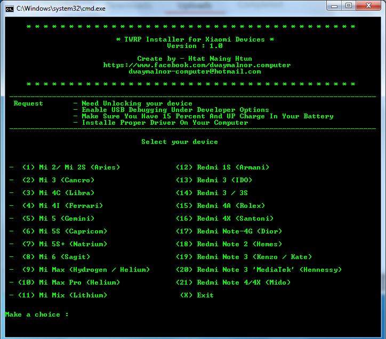Click option (13) Redmi 3 (IDO)
Viewport: 386px width, 339px height.
[214, 180]
